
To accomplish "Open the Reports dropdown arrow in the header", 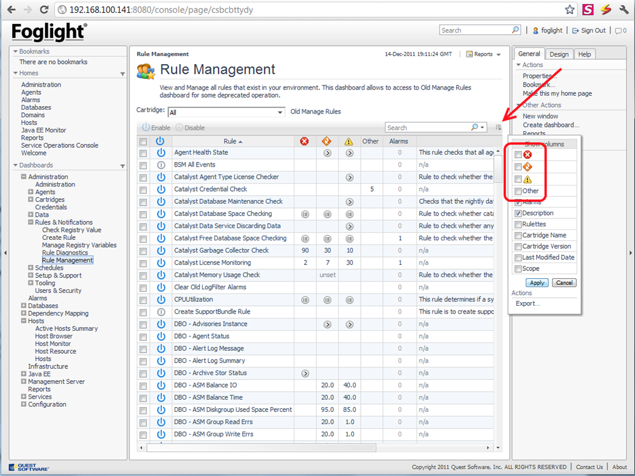I will tap(498, 55).
